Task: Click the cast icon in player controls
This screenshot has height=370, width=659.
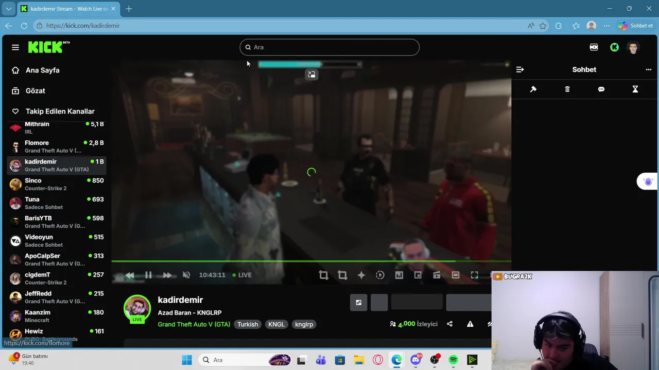Action: point(437,275)
